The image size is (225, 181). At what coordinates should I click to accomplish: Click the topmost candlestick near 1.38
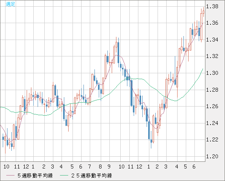pos(203,12)
